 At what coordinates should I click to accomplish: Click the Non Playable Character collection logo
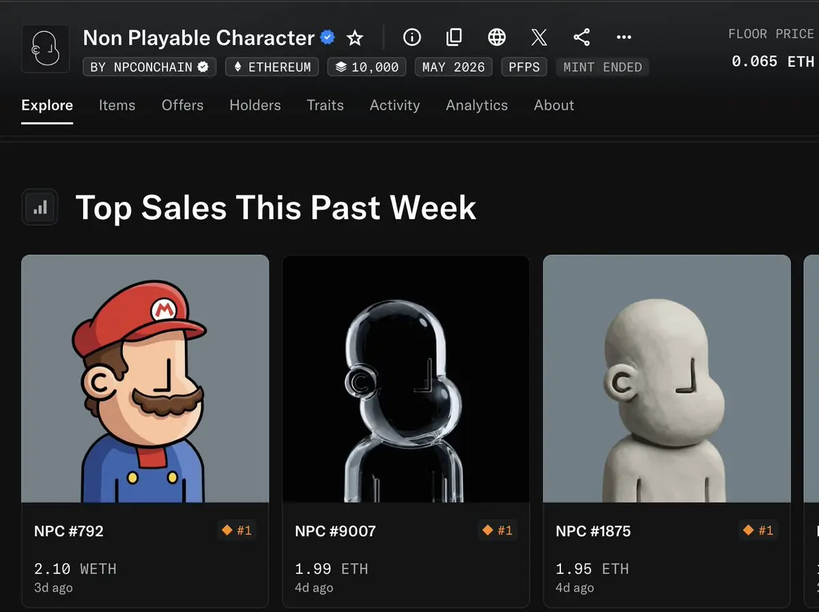pyautogui.click(x=46, y=49)
